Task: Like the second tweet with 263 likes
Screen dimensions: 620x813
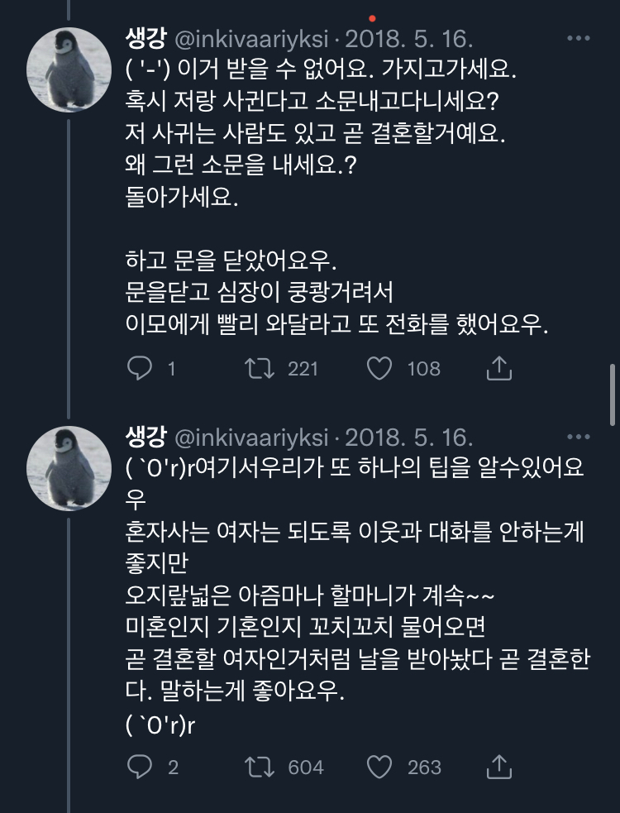Action: [379, 768]
